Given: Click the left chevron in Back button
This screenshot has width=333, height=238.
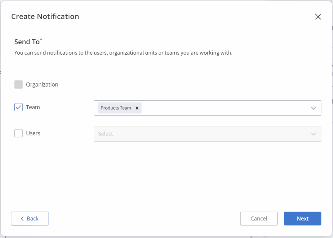Looking at the screenshot, I should (x=22, y=219).
